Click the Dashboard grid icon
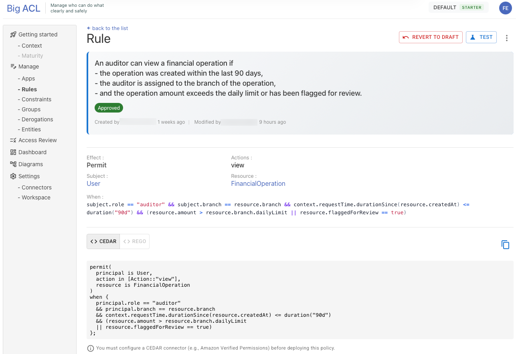The width and height of the screenshot is (518, 354). click(13, 152)
